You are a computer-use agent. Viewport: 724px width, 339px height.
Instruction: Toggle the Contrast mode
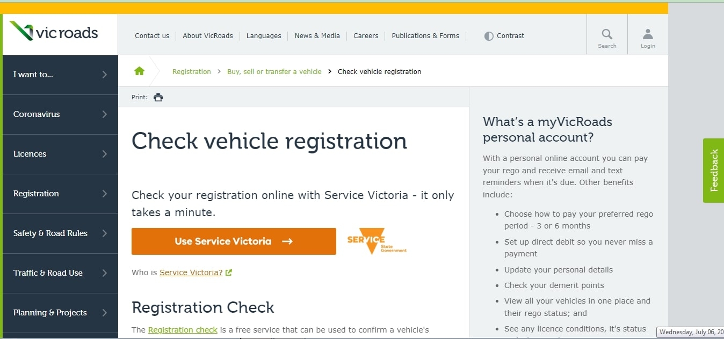tap(504, 36)
